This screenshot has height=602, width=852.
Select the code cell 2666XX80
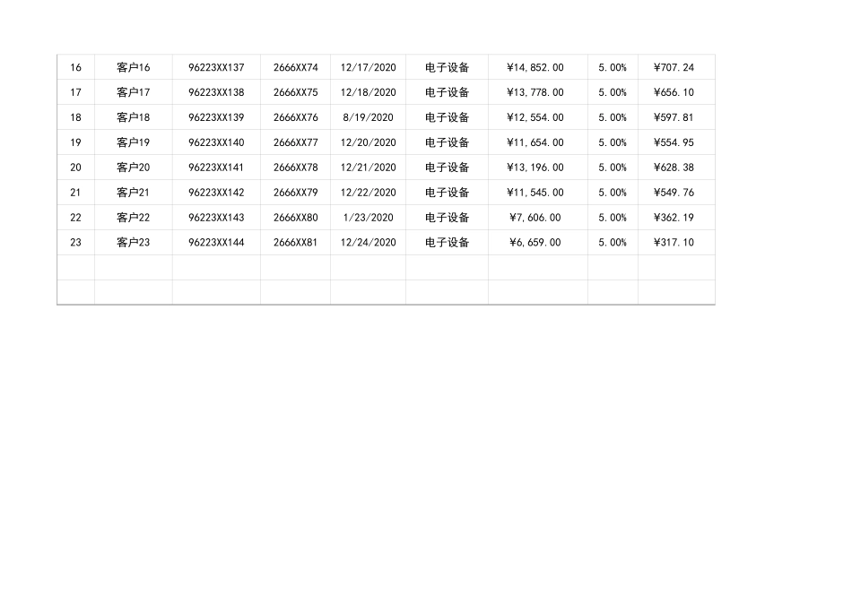(295, 218)
